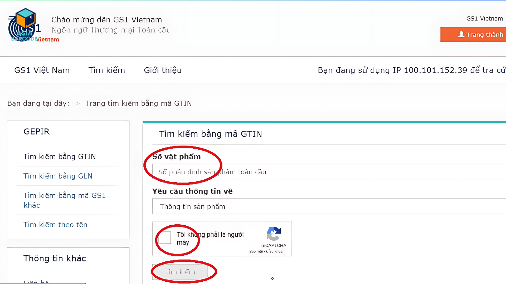Open 'Tìm kiếm bằng GLN' link
The image size is (506, 284).
[x=58, y=176]
